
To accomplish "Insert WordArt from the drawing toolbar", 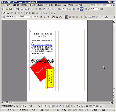I will [x=57, y=106].
